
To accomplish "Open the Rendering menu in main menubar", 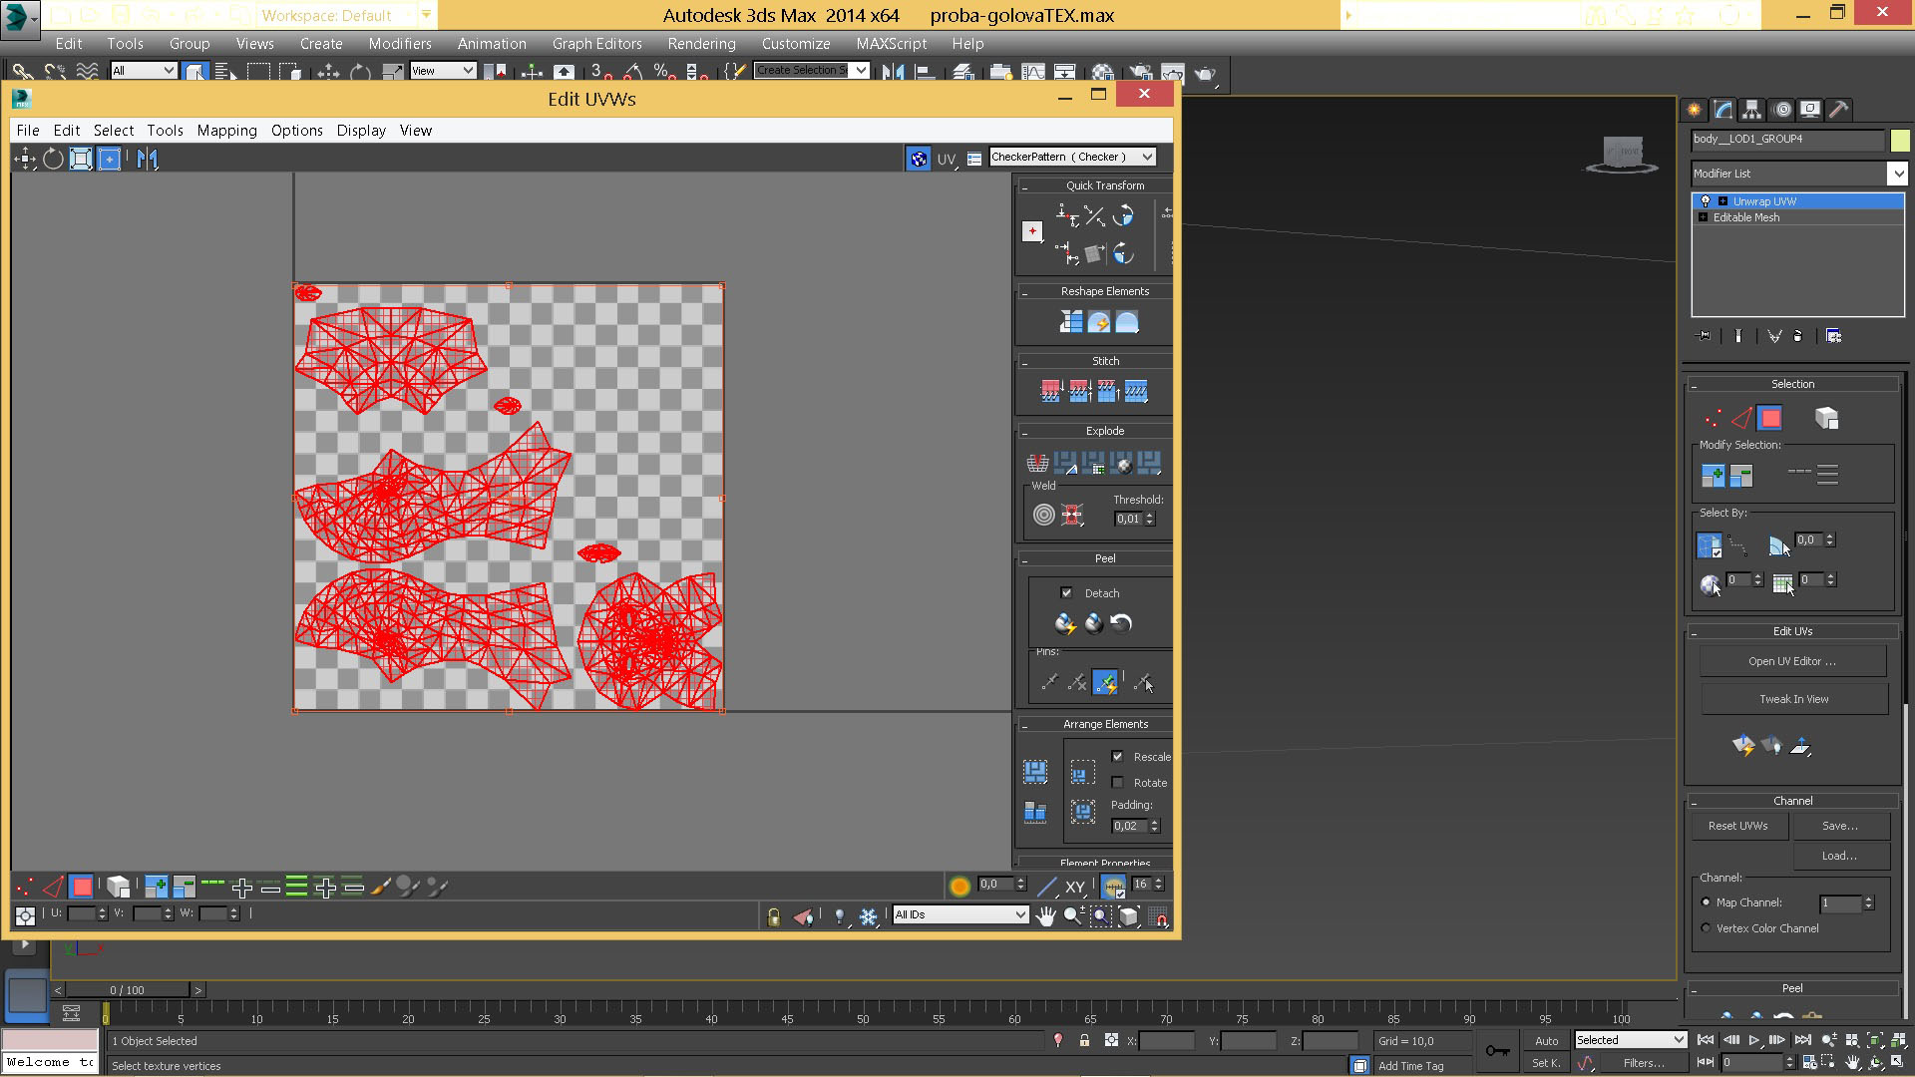I will click(701, 44).
